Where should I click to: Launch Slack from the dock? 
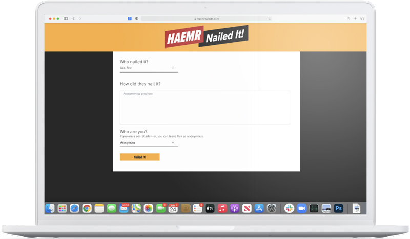(289, 208)
